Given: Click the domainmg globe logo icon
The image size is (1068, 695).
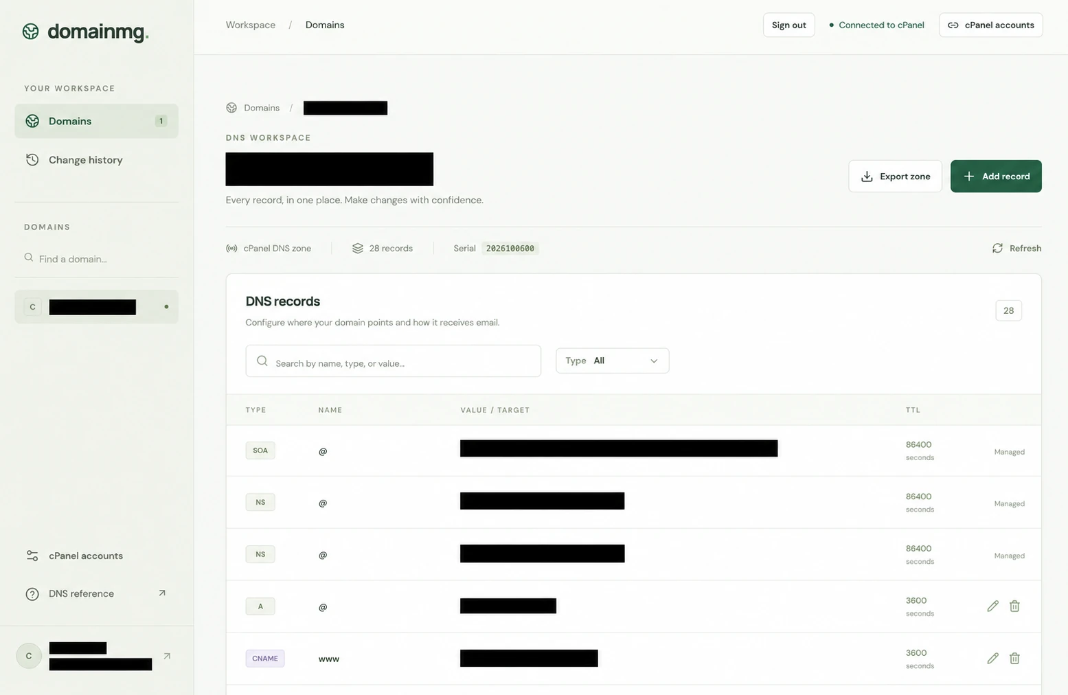Looking at the screenshot, I should click(x=30, y=32).
